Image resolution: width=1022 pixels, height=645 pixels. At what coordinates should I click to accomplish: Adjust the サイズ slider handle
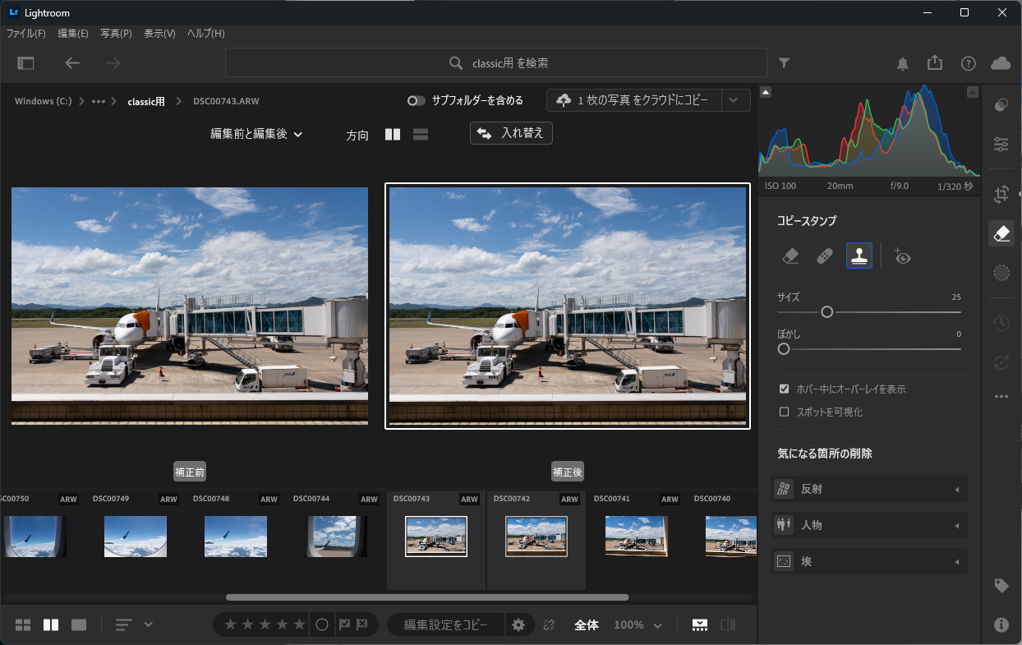pyautogui.click(x=827, y=312)
